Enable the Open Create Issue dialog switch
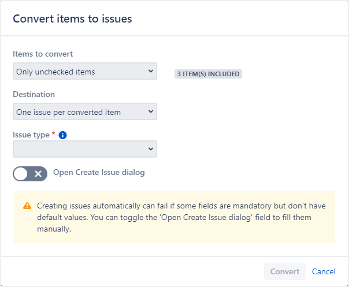Screen dimensions: 349x287 click(30, 174)
